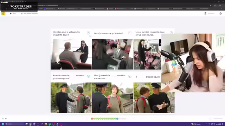Select the photo of the woman pointing in the lounge
This screenshot has height=126, width=225.
coord(147,54)
